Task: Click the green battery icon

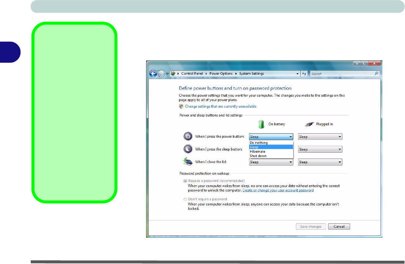Action: tap(261, 124)
